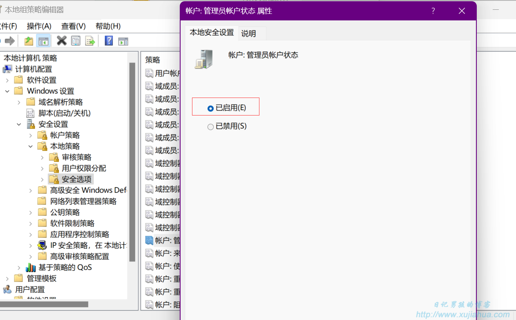
Task: Expand the 用户权限分配 node
Action: tap(42, 168)
